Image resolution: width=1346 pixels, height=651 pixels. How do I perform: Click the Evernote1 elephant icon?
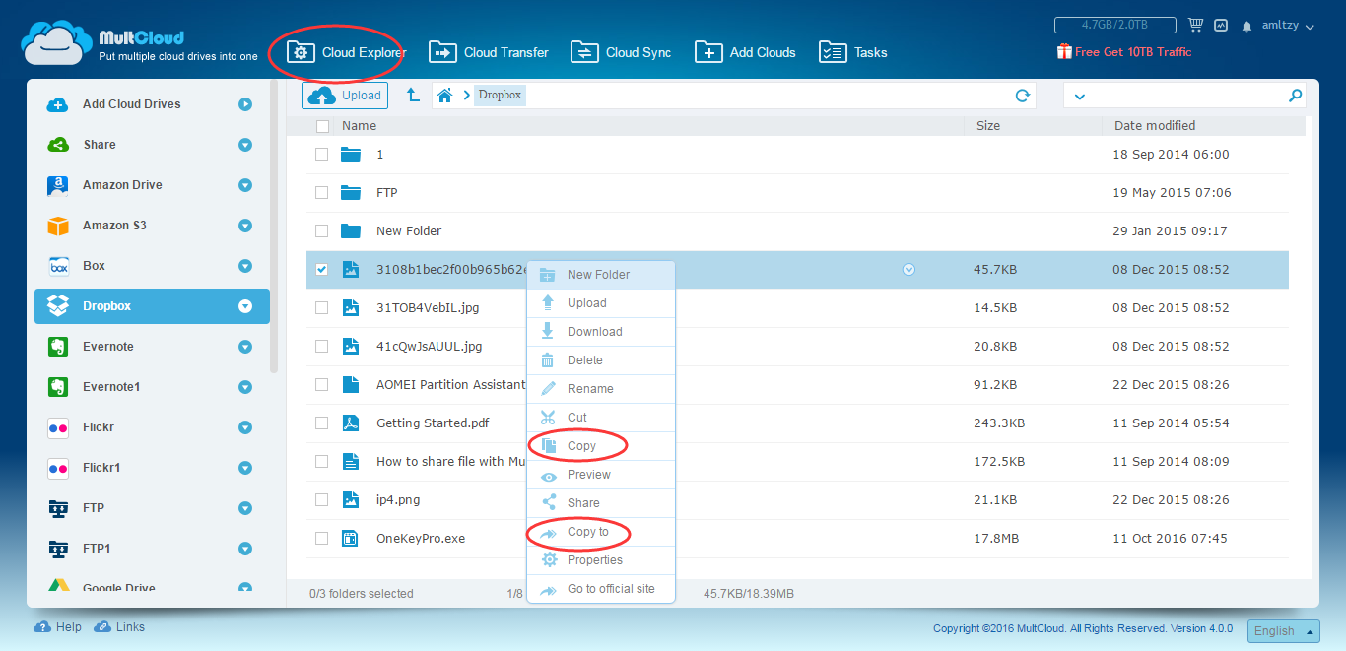(x=58, y=387)
